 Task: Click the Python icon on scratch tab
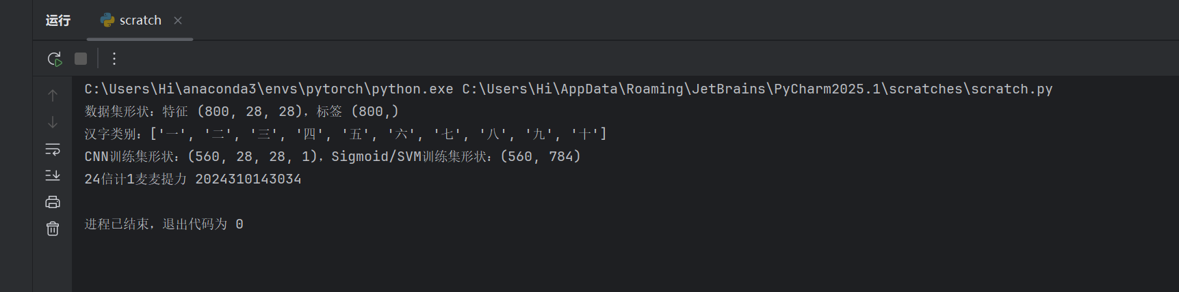point(107,20)
